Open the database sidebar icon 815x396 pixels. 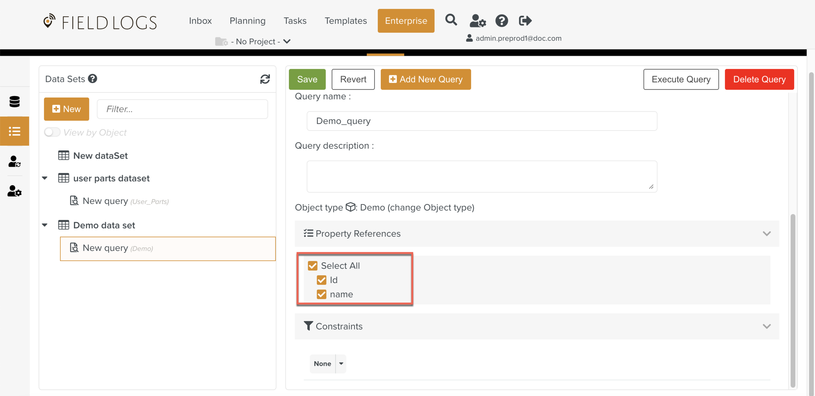pyautogui.click(x=15, y=102)
